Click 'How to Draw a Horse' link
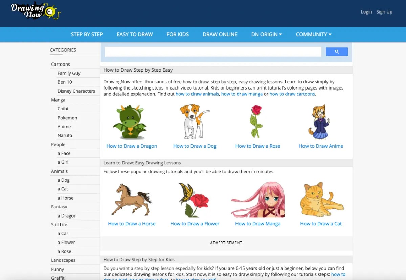406x280 pixels. tap(132, 224)
